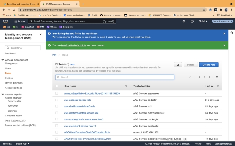Select AWSServiceRoleForAmazonElasticFileSystem checkbox
235x146 pixels.
[x=57, y=139]
